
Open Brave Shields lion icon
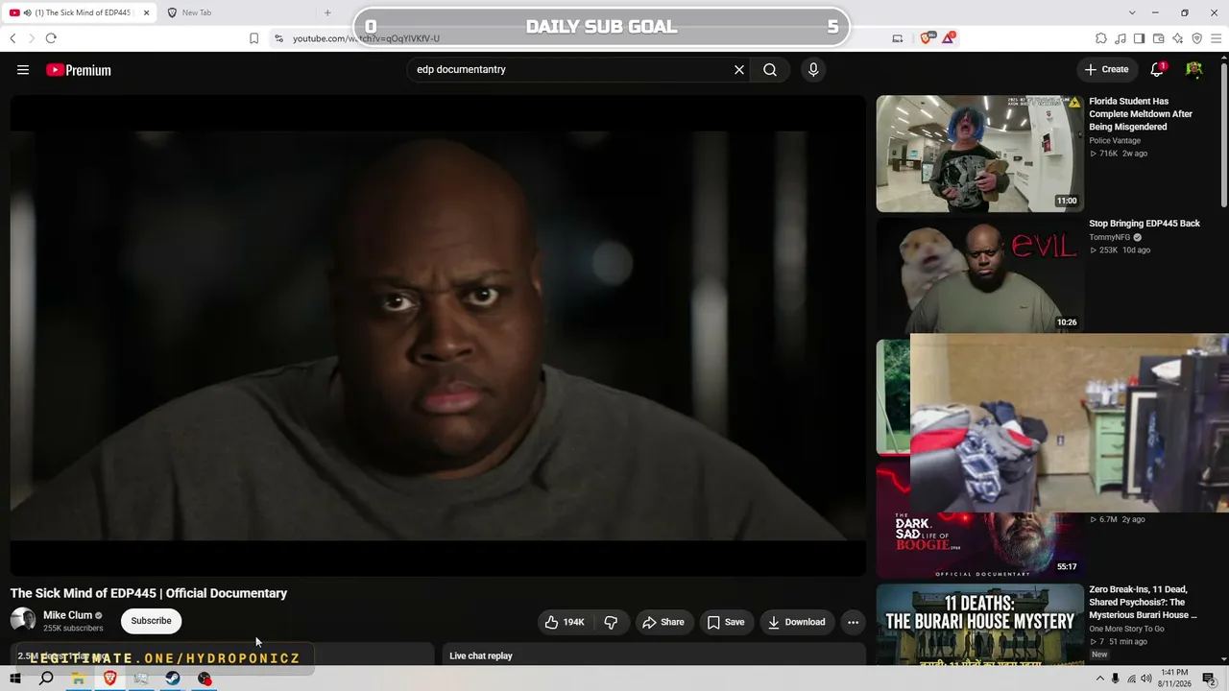click(927, 38)
